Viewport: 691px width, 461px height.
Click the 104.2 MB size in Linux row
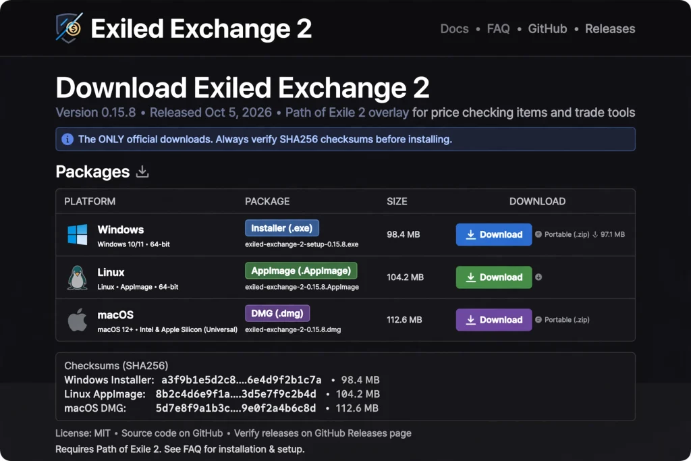(x=406, y=277)
